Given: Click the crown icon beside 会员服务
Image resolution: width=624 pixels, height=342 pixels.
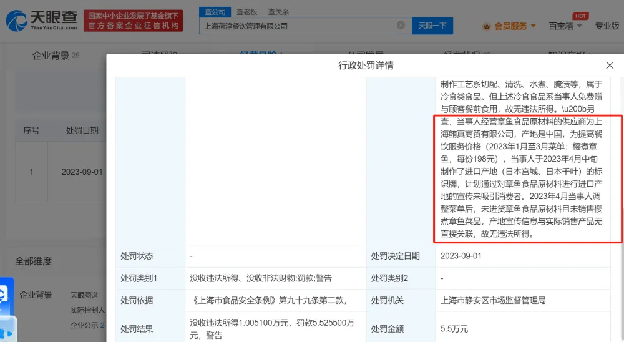Looking at the screenshot, I should (x=486, y=27).
